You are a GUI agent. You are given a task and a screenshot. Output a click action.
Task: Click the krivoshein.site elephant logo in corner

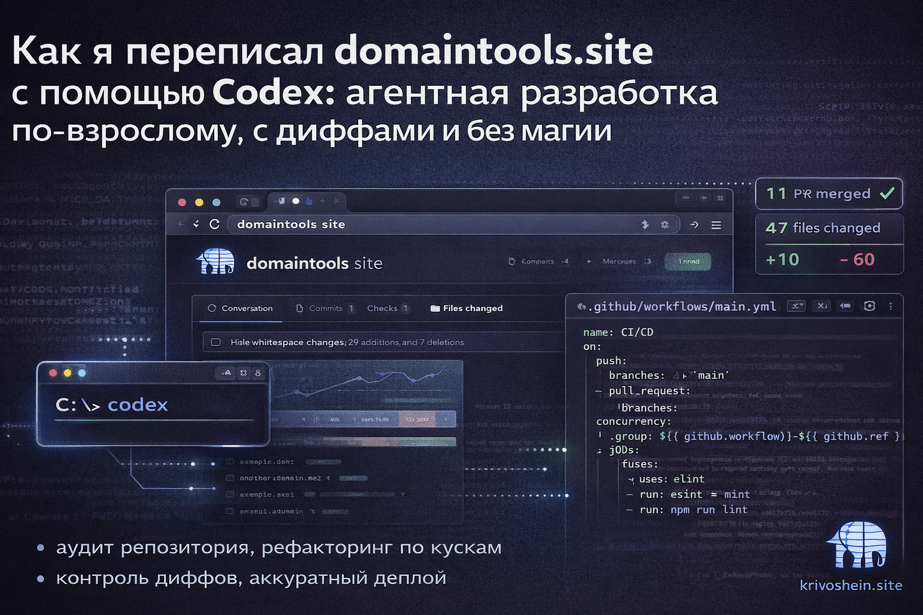click(x=856, y=545)
